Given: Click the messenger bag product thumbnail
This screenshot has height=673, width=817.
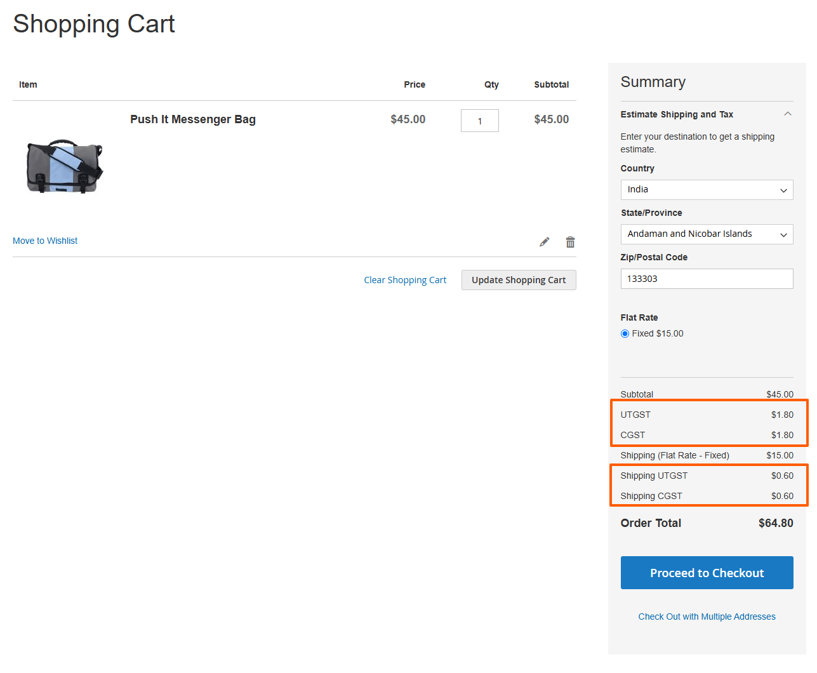Looking at the screenshot, I should (64, 166).
